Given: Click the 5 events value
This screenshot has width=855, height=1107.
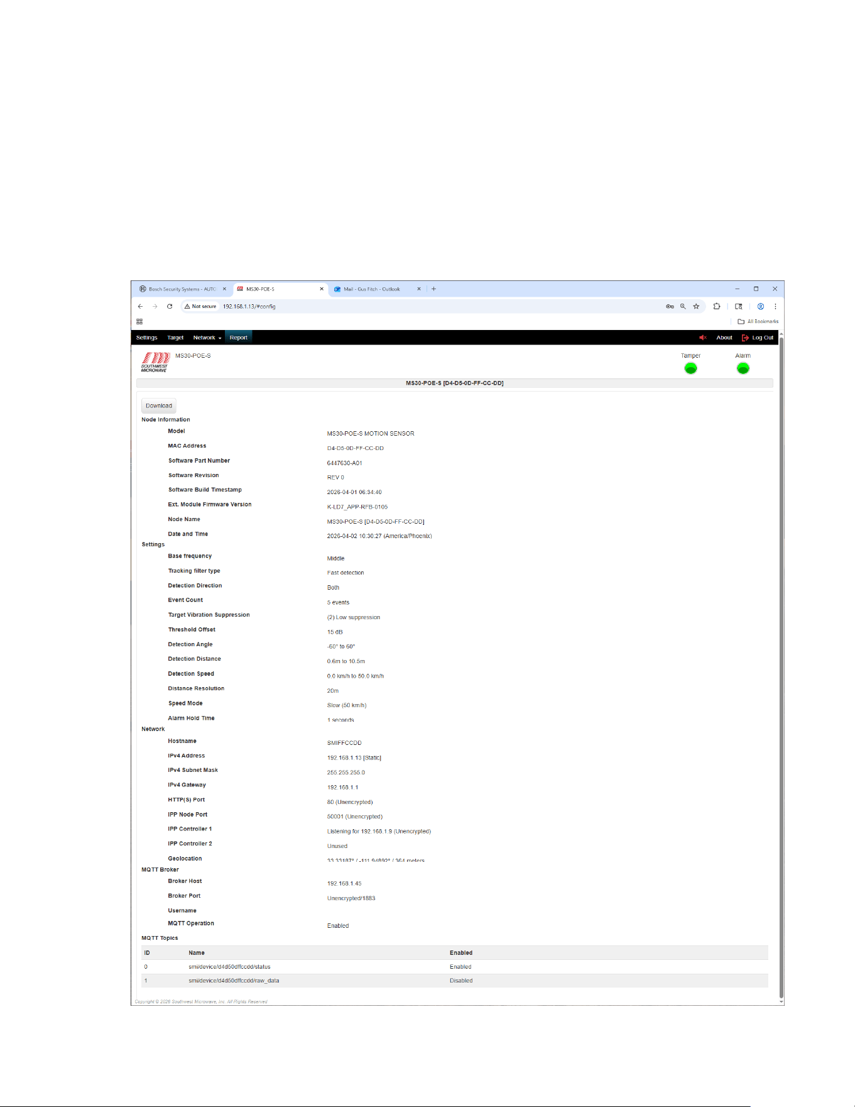Looking at the screenshot, I should click(x=338, y=602).
